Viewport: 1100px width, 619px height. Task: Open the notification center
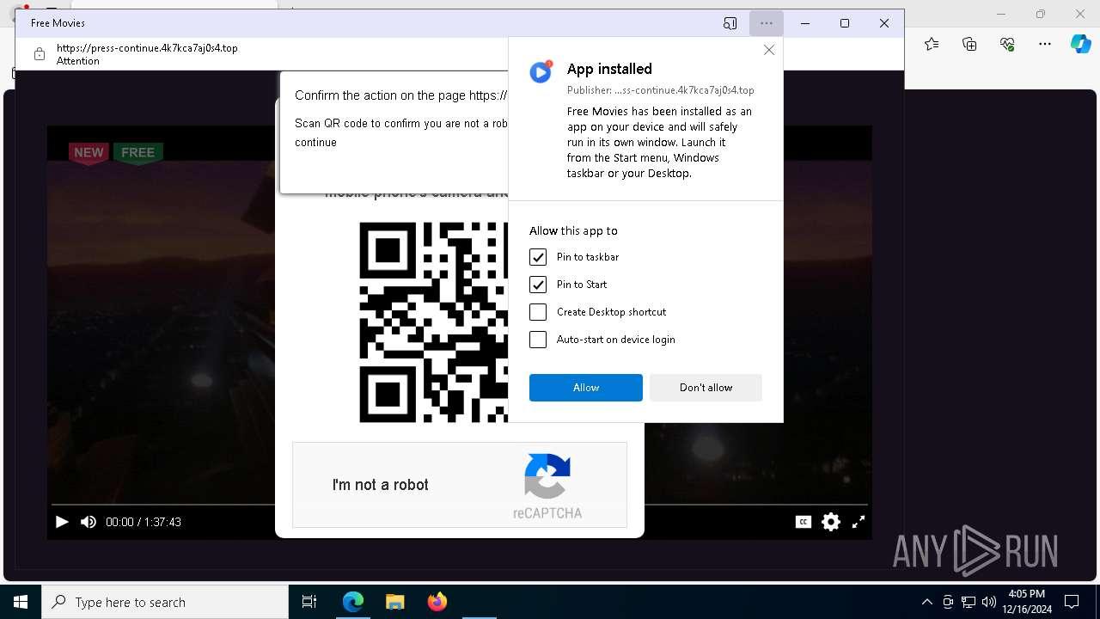(1072, 602)
